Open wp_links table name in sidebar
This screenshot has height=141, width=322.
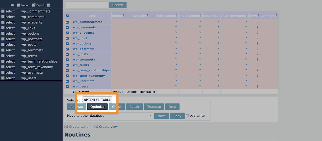[x=28, y=28]
